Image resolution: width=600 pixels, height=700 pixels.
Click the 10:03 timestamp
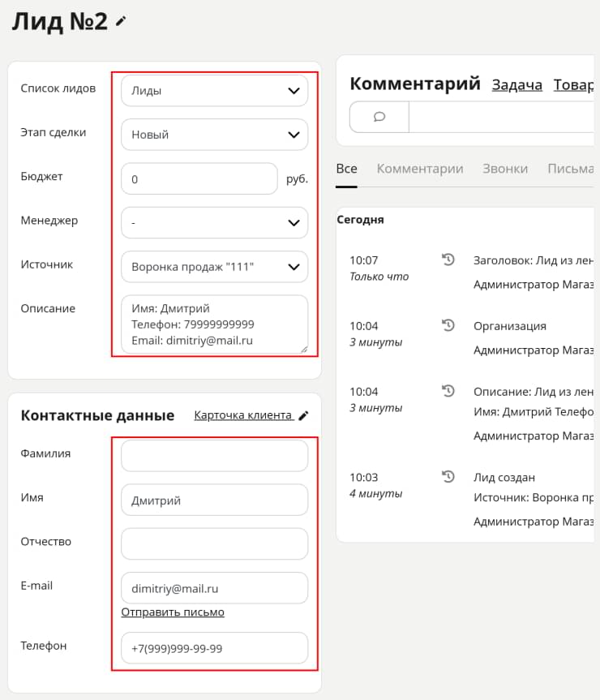click(363, 477)
